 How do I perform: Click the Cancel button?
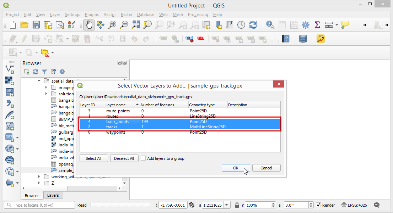[266, 168]
